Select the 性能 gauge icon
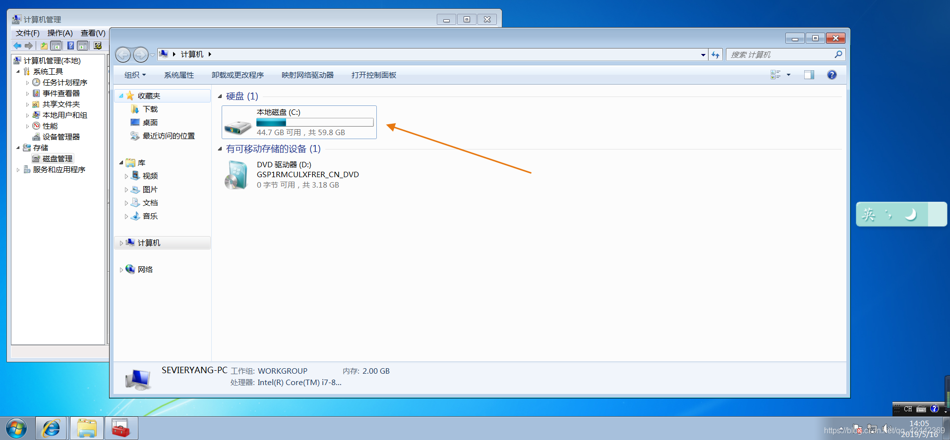Viewport: 950px width, 440px height. (36, 126)
